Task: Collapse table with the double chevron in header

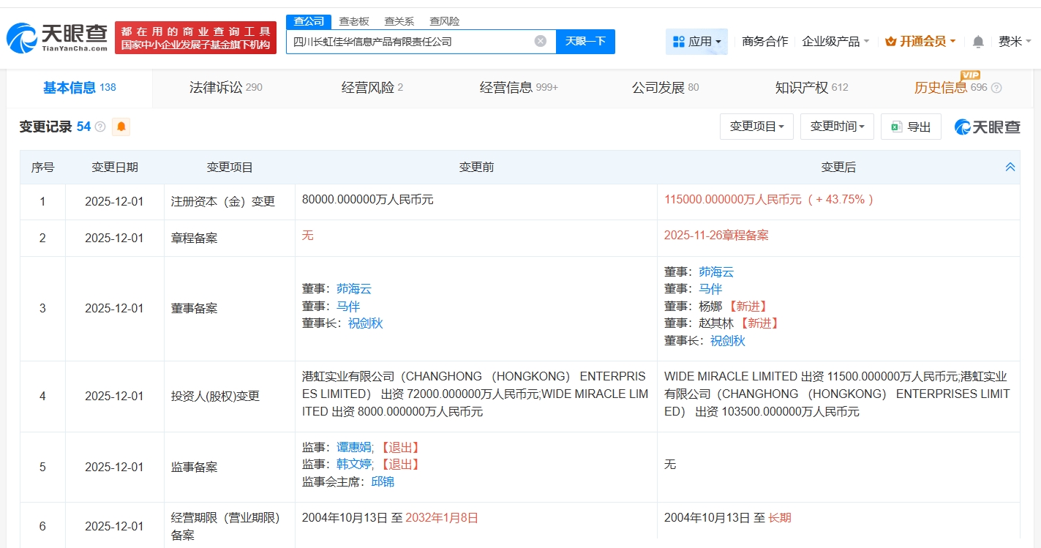Action: coord(1010,167)
